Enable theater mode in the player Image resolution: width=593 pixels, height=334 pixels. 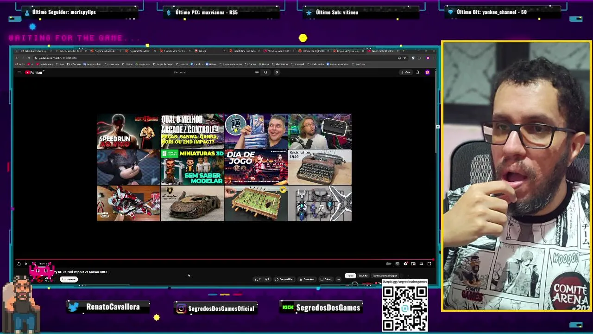(x=421, y=264)
